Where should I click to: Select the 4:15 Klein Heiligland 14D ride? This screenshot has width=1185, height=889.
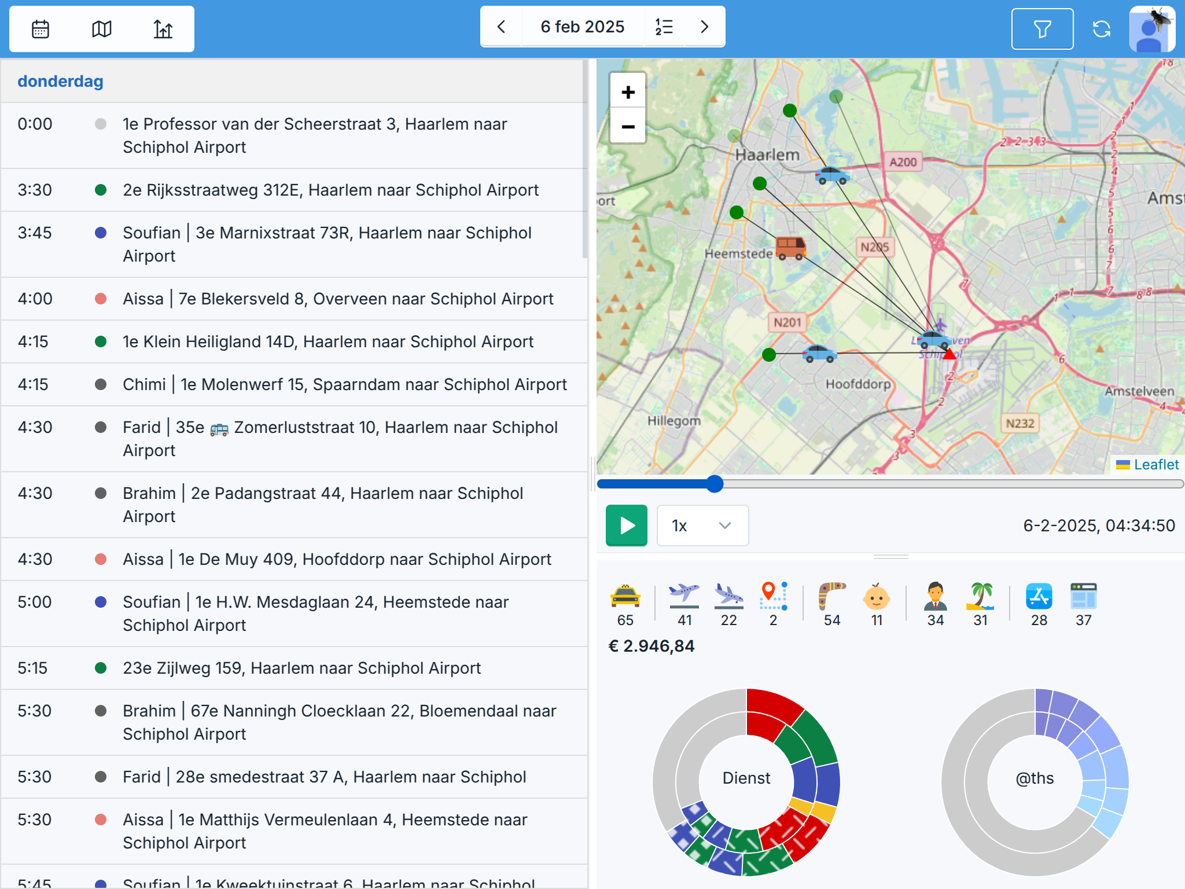(294, 341)
